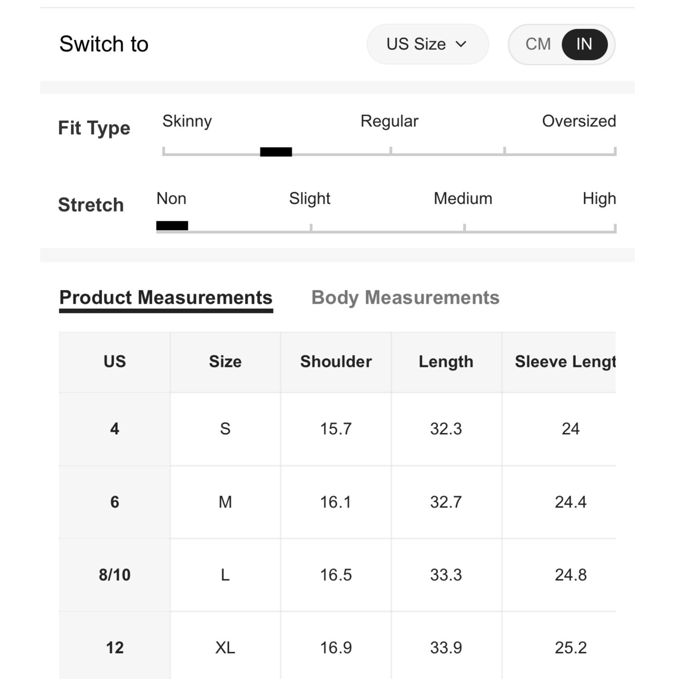Click the M size cell
This screenshot has height=679, width=679.
tap(225, 502)
